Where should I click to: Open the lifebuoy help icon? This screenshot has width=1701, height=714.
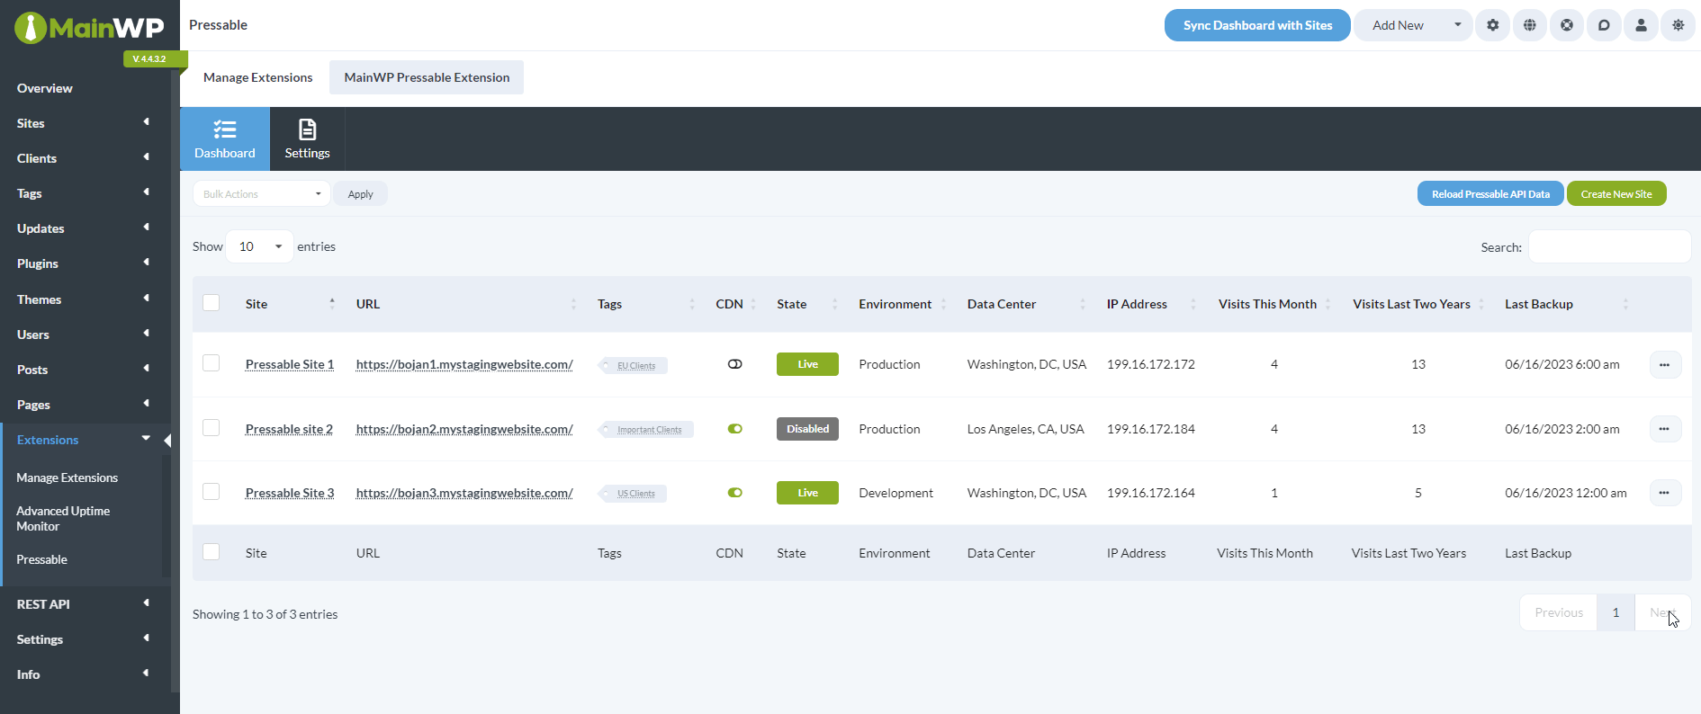click(1567, 25)
